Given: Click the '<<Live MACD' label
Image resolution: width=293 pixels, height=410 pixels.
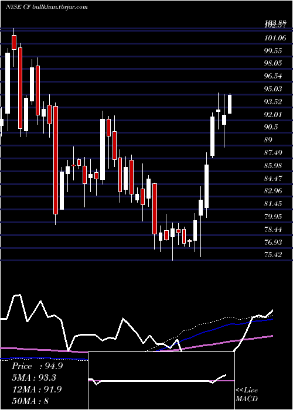Looking at the screenshot, I should point(247,395).
